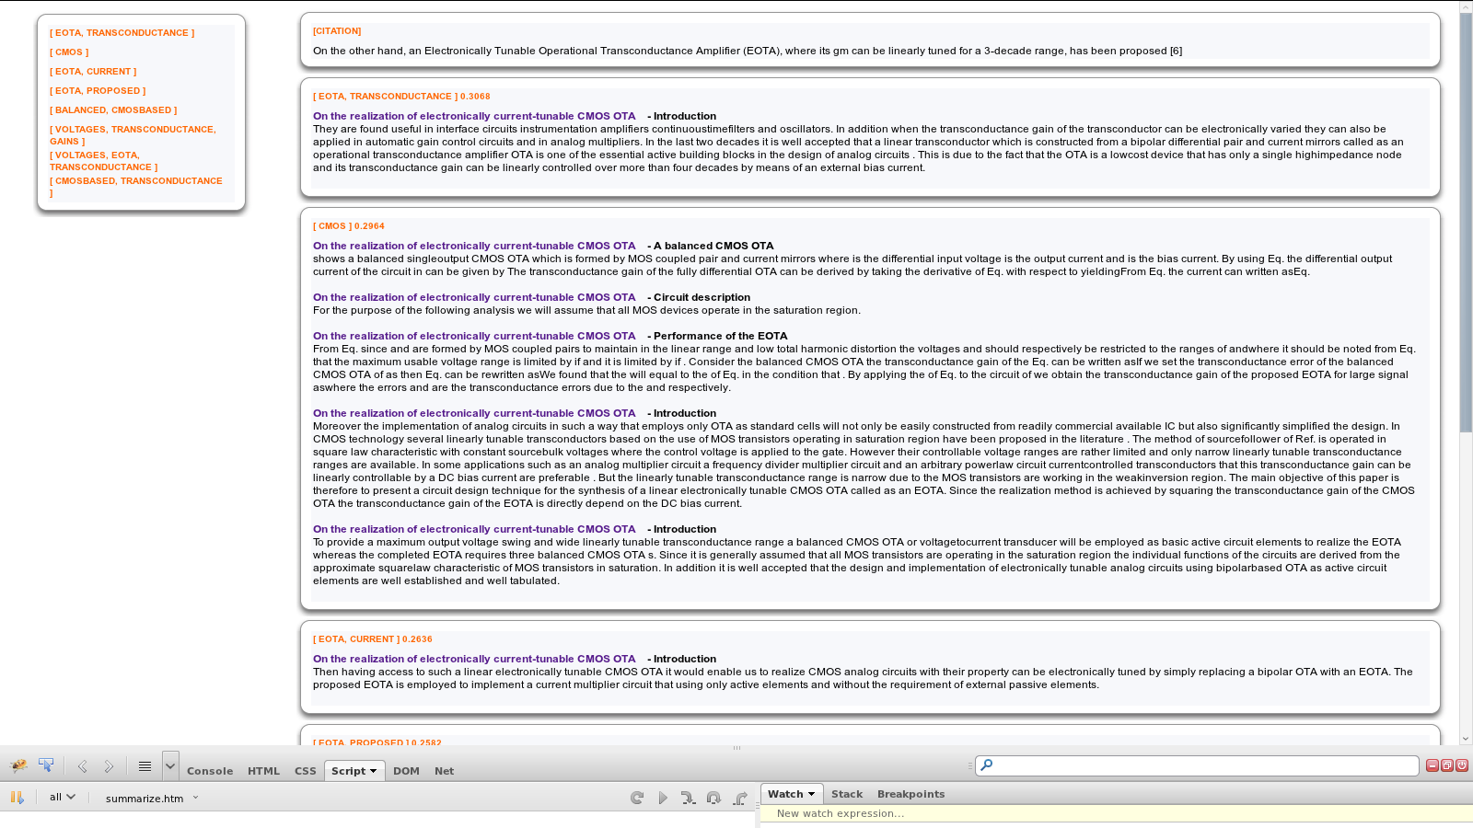Click the search magnifier icon

tap(986, 765)
